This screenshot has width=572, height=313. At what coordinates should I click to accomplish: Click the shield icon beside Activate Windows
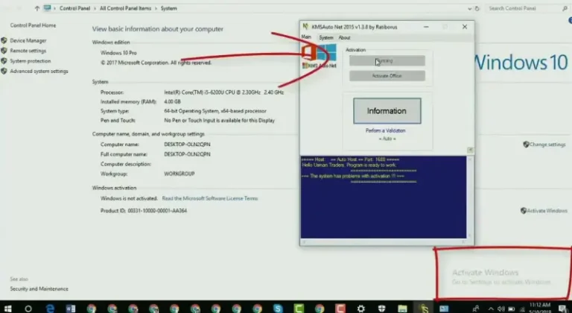point(522,211)
